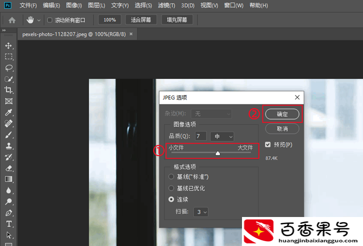The height and width of the screenshot is (246, 363).
Task: Open the 文件(F) menu
Action: coord(28,5)
